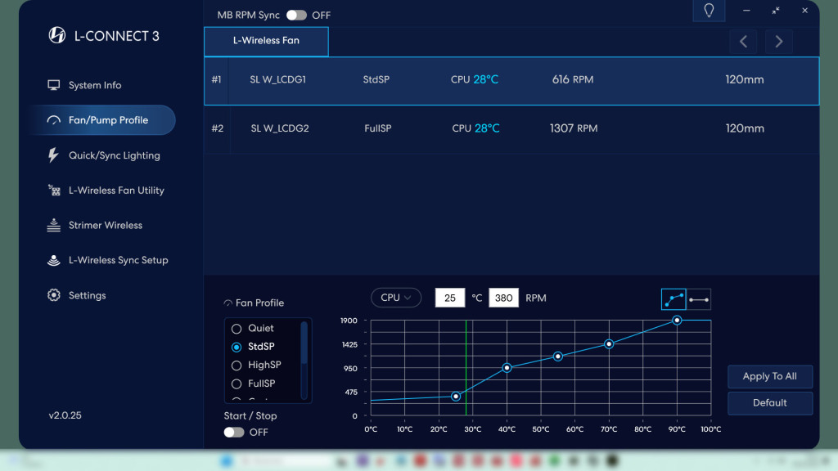Click the 40°C curve point
The image size is (838, 471).
(507, 368)
